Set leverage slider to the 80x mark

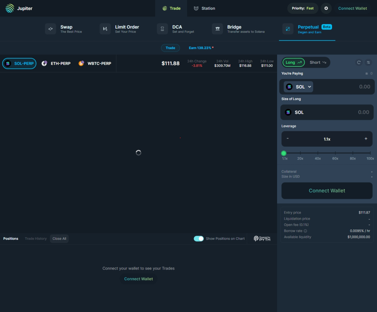point(353,153)
